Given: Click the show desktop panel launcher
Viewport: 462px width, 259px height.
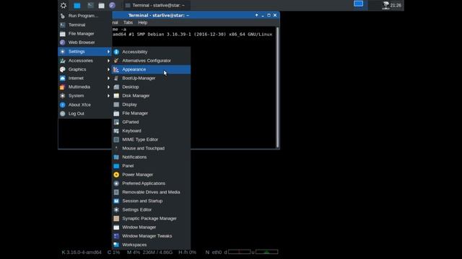Looking at the screenshot, I should tap(77, 5).
